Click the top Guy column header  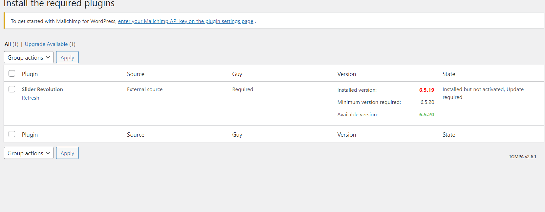237,74
